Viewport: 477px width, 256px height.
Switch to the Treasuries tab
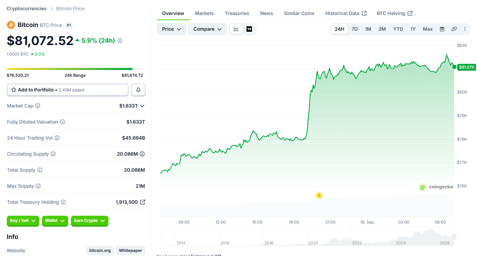[237, 13]
